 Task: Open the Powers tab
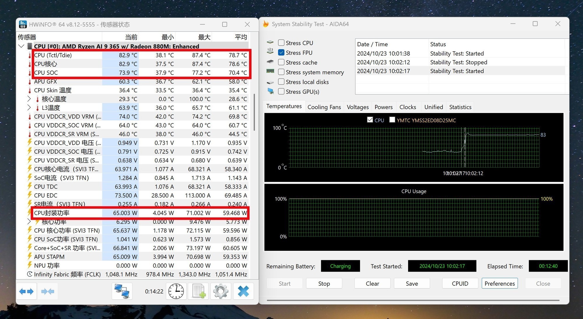[384, 107]
